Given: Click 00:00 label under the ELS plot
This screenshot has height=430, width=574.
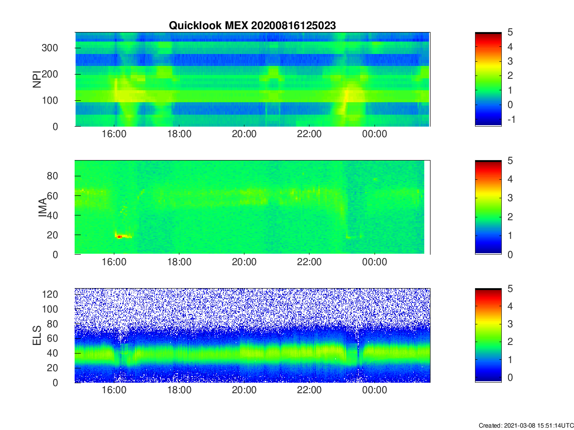Looking at the screenshot, I should coord(375,390).
